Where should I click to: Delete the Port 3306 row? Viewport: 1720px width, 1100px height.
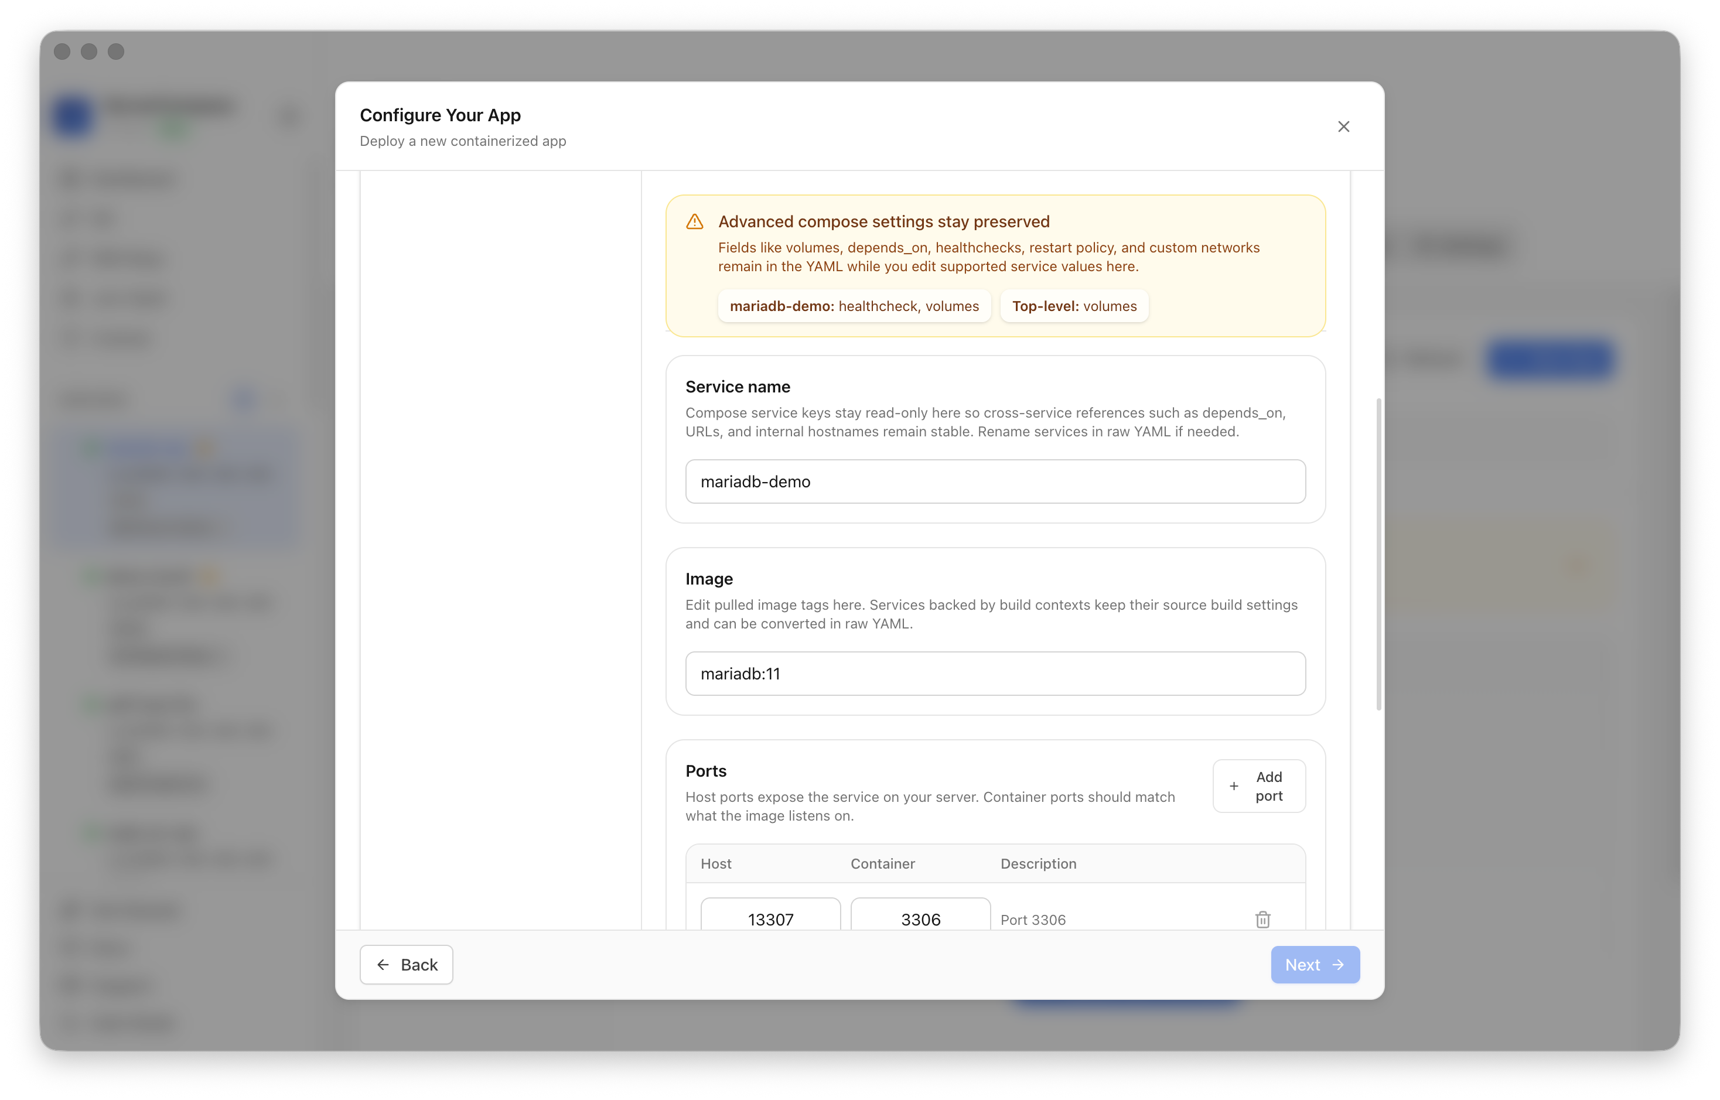pyautogui.click(x=1262, y=919)
